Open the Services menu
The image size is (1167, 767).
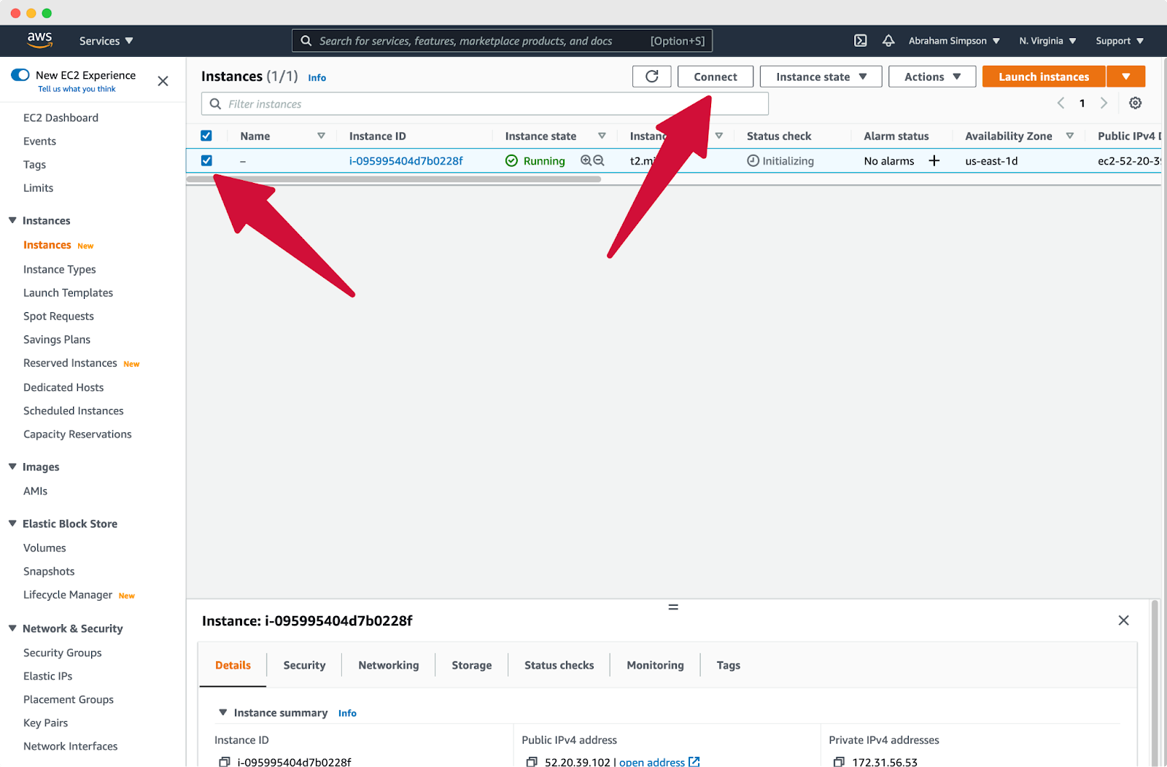tap(104, 41)
